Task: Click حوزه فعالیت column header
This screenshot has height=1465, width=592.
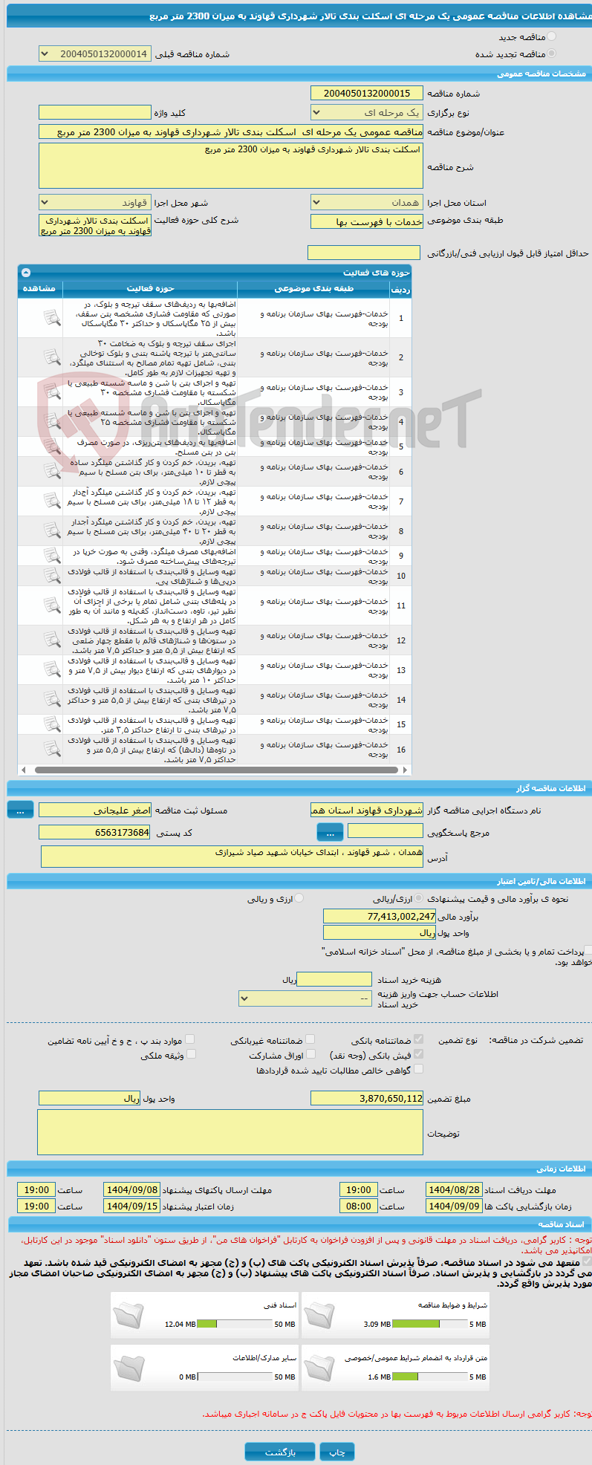Action: coord(150,288)
